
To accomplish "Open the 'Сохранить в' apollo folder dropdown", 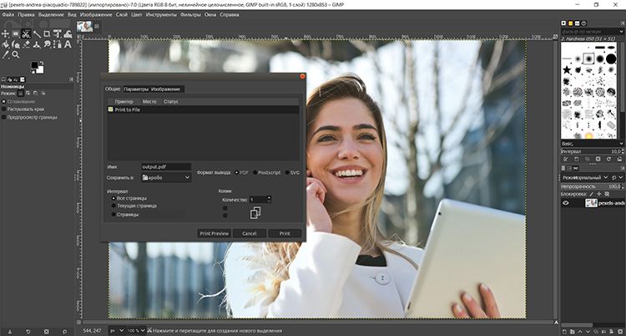I will coord(165,177).
